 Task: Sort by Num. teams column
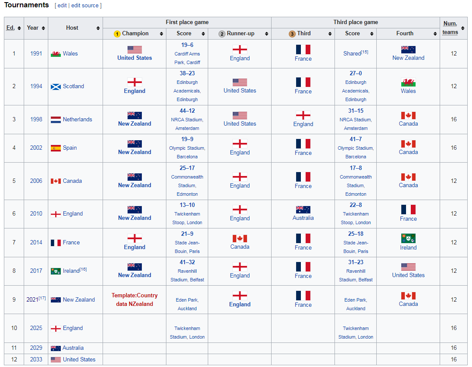click(463, 28)
